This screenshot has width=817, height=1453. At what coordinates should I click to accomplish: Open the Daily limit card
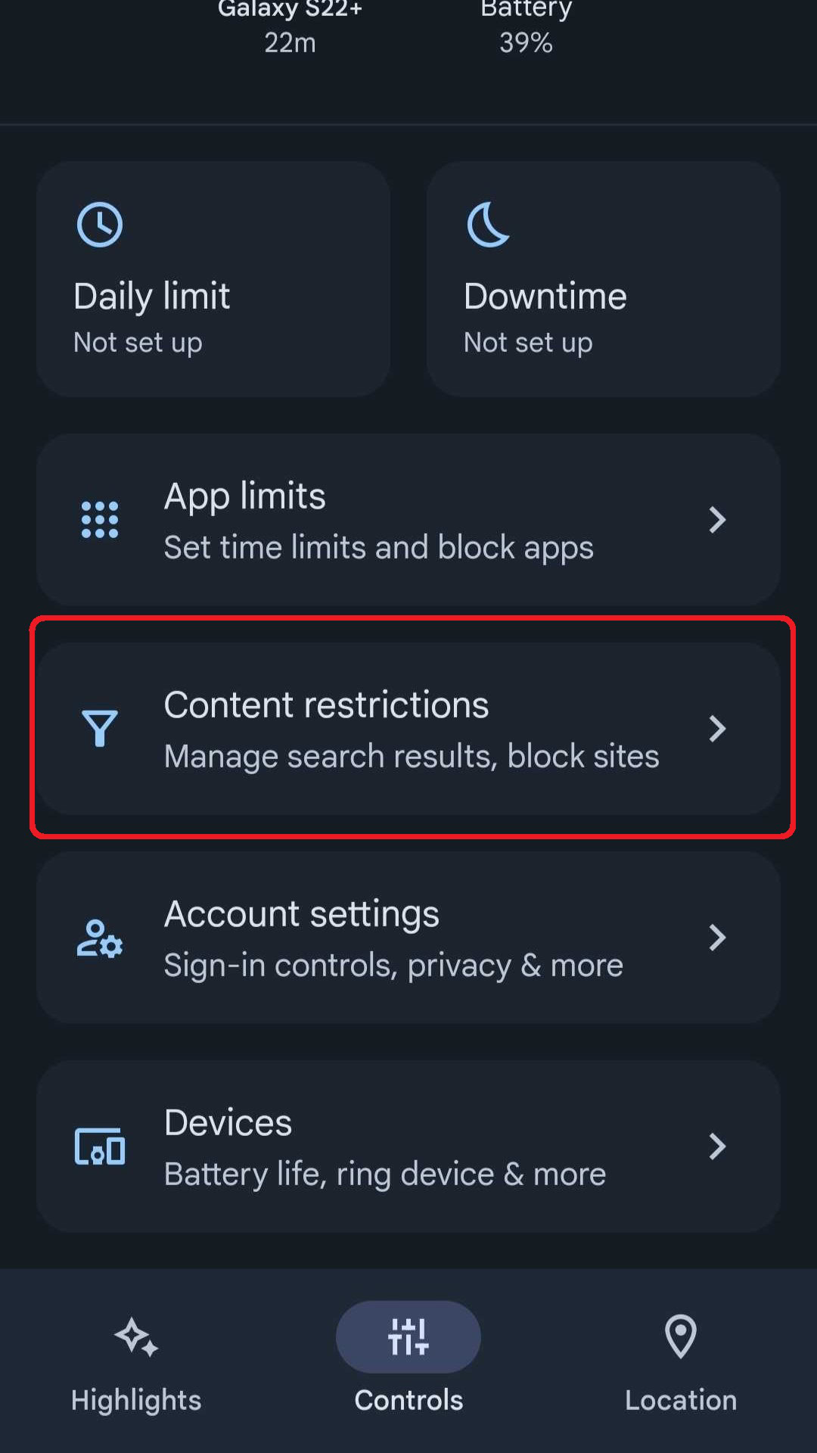pos(213,303)
